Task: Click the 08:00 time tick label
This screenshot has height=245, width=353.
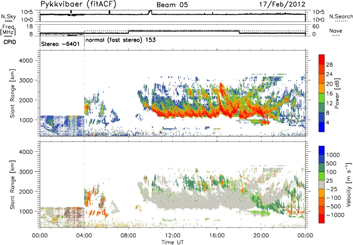Action: tap(128, 236)
